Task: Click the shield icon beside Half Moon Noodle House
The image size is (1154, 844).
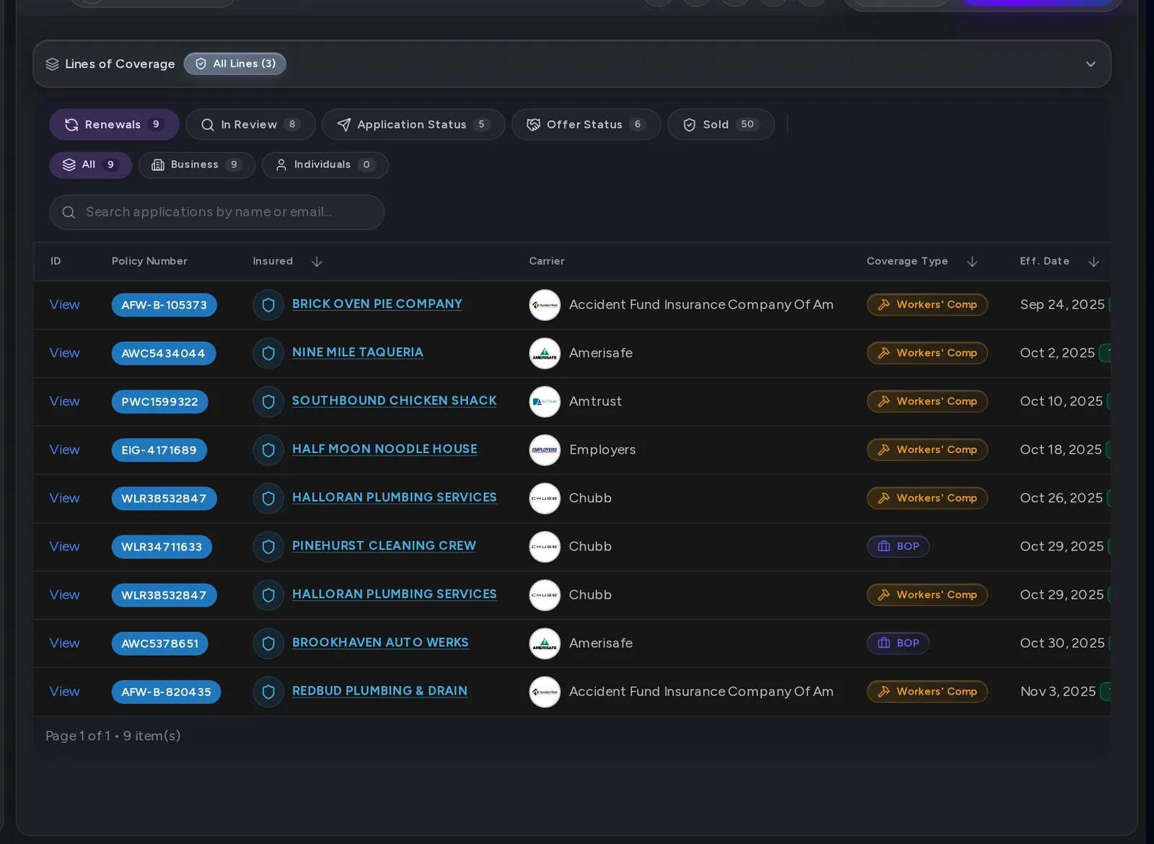Action: pyautogui.click(x=268, y=450)
